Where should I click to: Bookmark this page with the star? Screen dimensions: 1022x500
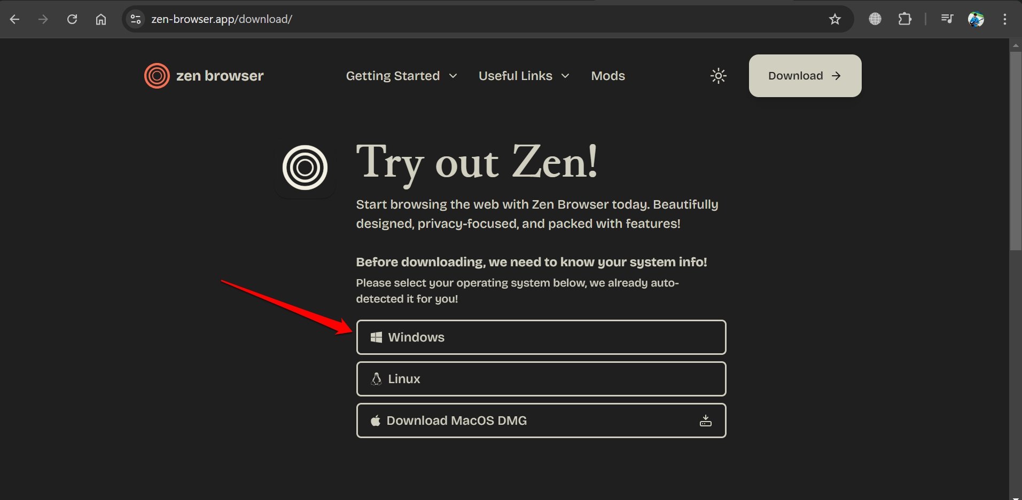834,19
